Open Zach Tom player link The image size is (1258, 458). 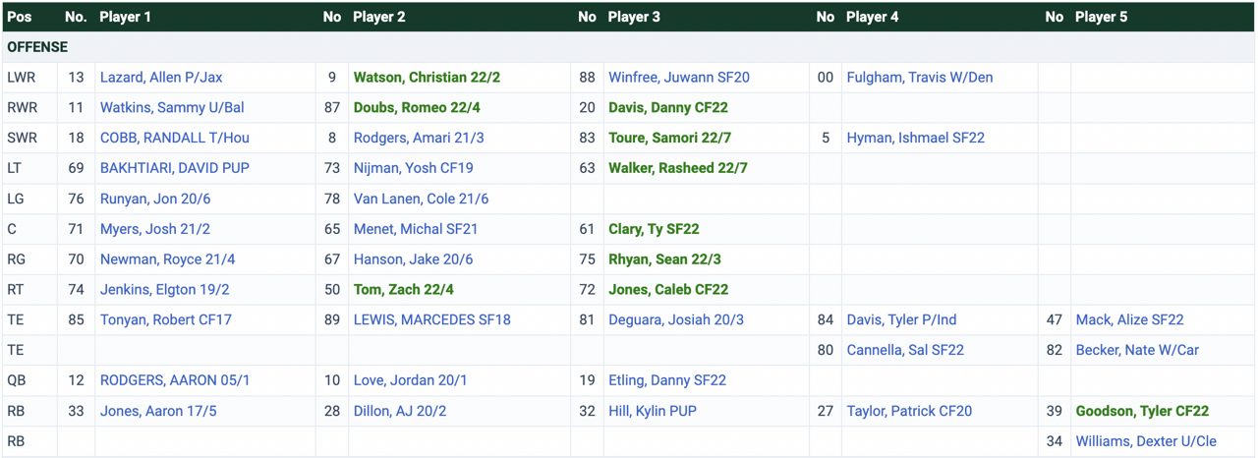(x=403, y=290)
